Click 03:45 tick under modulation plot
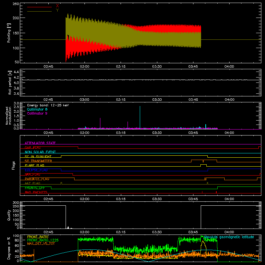 [193, 133]
